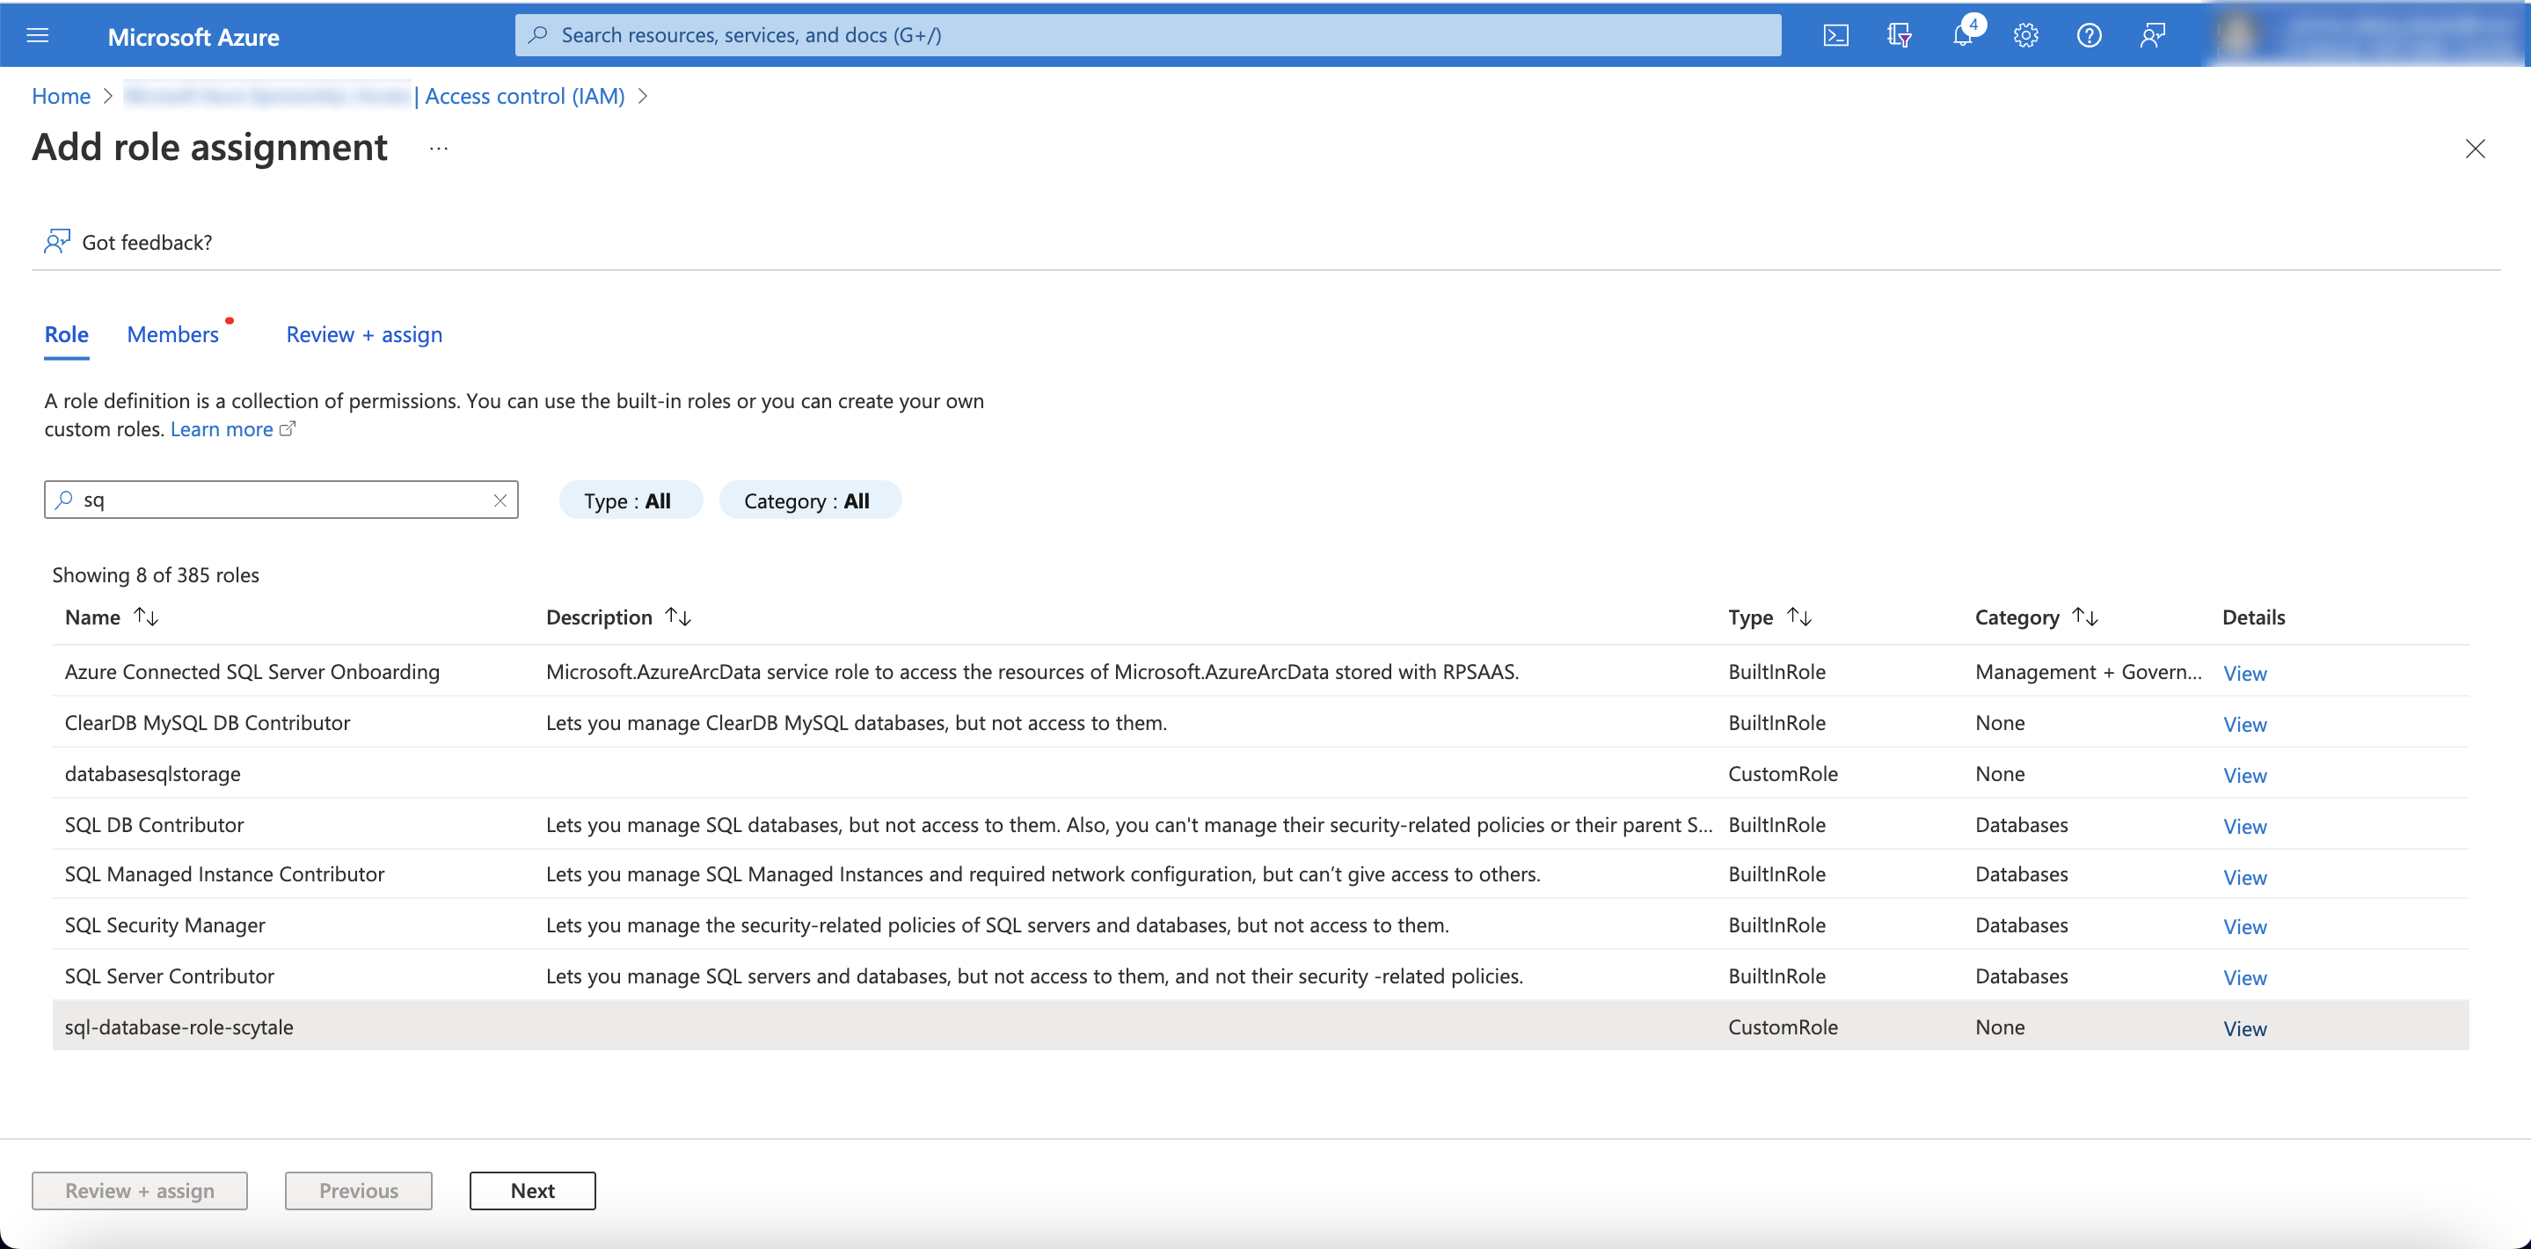Image resolution: width=2531 pixels, height=1249 pixels.
Task: Open the Learn more link
Action: pos(222,429)
